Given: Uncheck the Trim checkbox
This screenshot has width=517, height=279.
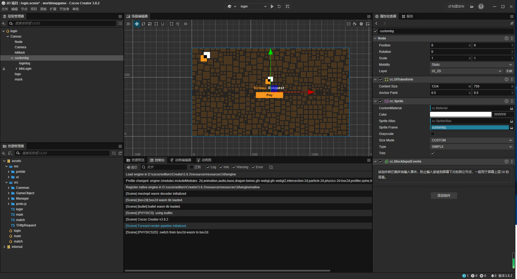Looking at the screenshot, I should coord(433,153).
